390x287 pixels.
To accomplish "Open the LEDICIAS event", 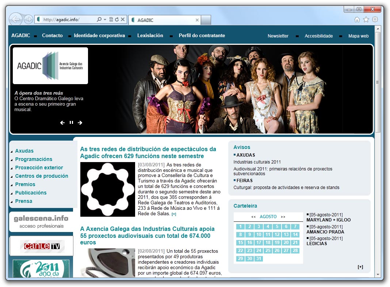I will (x=317, y=244).
